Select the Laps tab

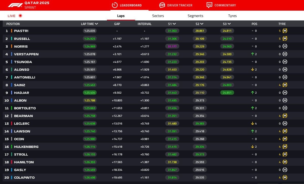[x=121, y=16]
